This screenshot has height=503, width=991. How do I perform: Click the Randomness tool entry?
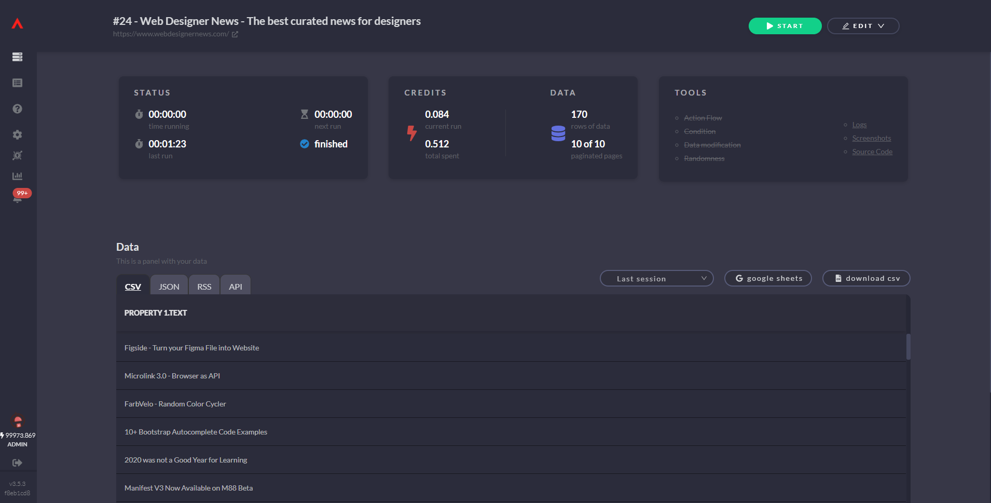(x=704, y=159)
